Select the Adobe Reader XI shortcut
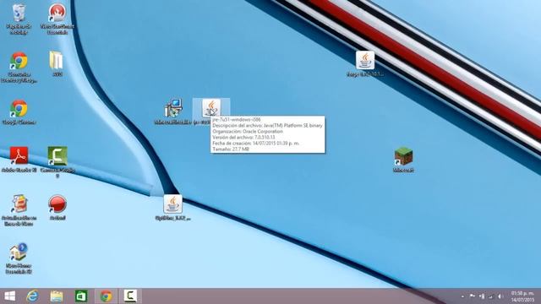This screenshot has width=541, height=304. 19,156
